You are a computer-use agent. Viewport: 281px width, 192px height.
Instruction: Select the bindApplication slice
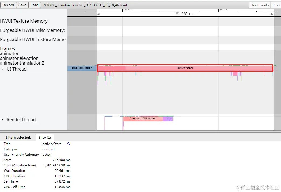pos(82,68)
